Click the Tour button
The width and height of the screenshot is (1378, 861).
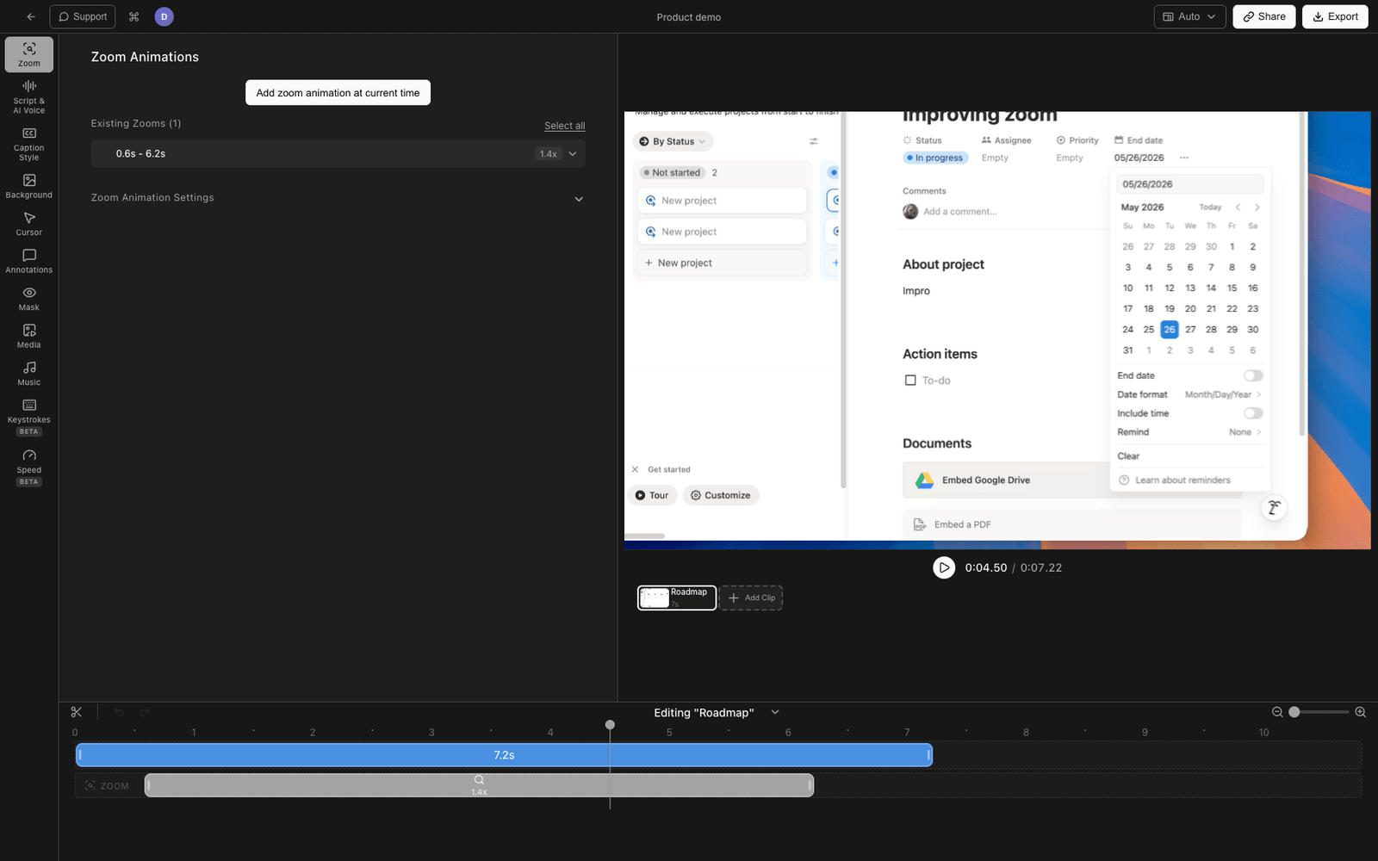click(x=652, y=495)
